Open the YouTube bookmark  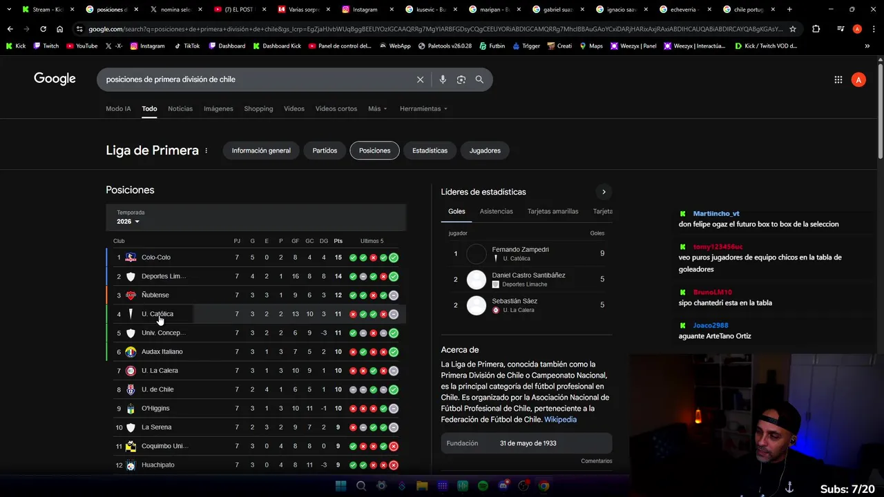point(81,46)
